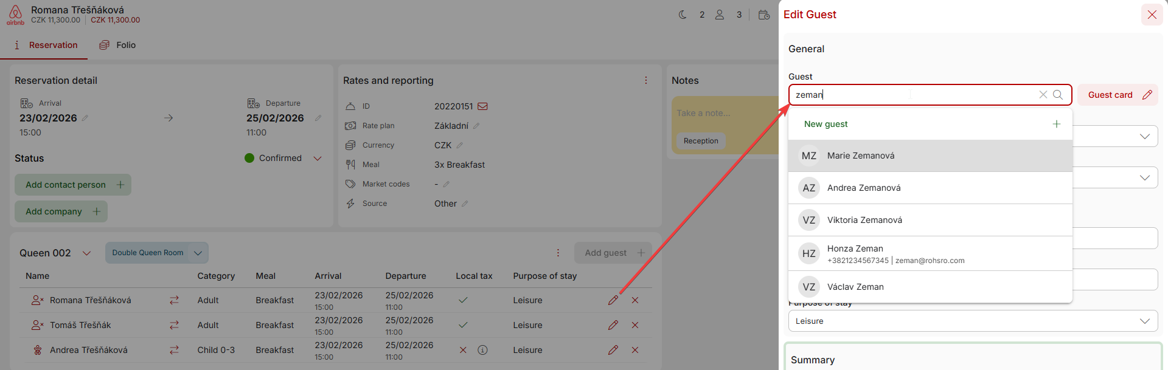Screen dimensions: 1168x370
Task: Swap guest Romana Třešňáková using arrows icon
Action: tap(174, 300)
